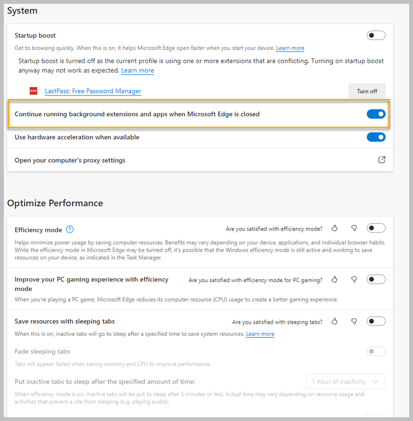The height and width of the screenshot is (421, 413).
Task: Disable continue running background extensions toggle
Action: tap(376, 114)
